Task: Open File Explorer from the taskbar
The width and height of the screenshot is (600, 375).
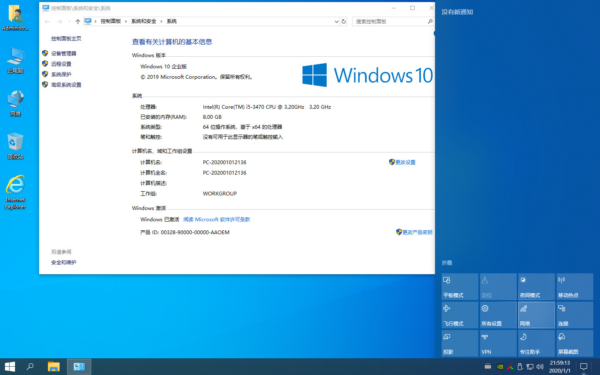Action: tap(54, 367)
